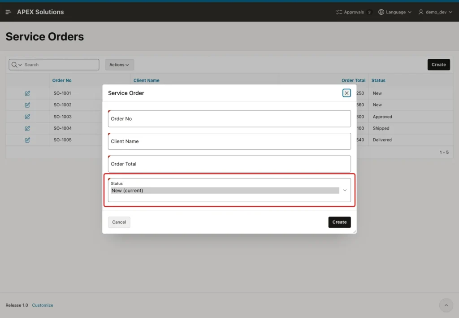Click the 1 - 5 pagination text
Image resolution: width=459 pixels, height=318 pixels.
[444, 152]
